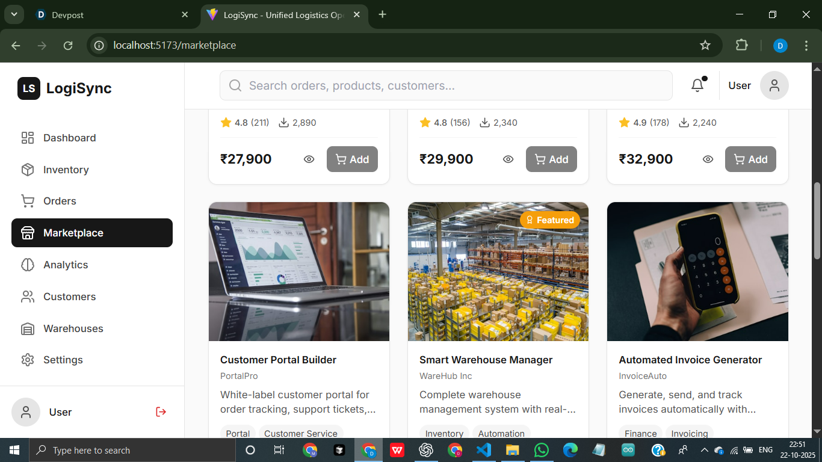Screen dimensions: 822x462
Task: Click the header user profile avatar
Action: (x=774, y=85)
